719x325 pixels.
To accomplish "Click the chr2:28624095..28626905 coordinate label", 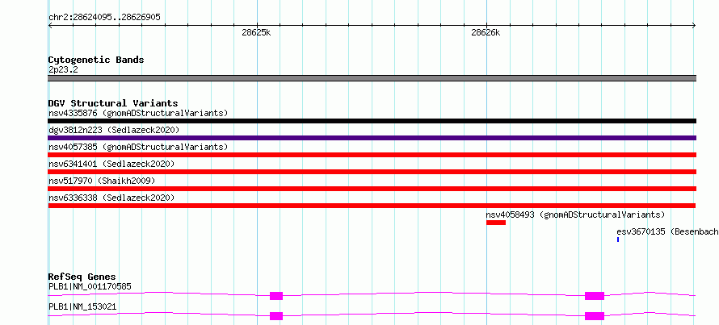I will point(104,18).
